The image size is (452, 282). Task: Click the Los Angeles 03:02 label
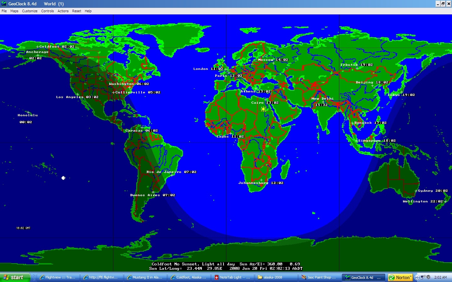(x=77, y=97)
